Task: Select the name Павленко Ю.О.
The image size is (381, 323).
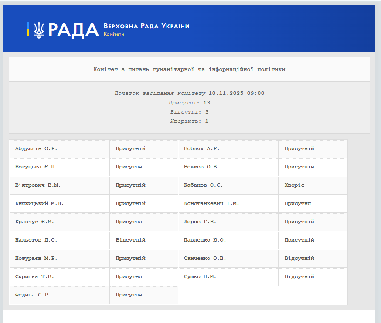Action: click(x=205, y=240)
